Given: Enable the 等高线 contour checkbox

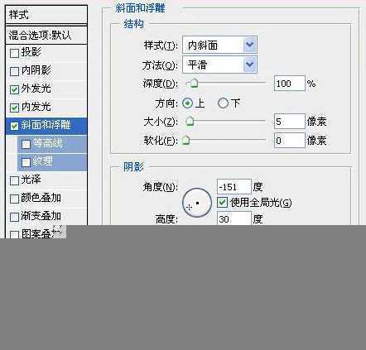Looking at the screenshot, I should click(x=26, y=144).
